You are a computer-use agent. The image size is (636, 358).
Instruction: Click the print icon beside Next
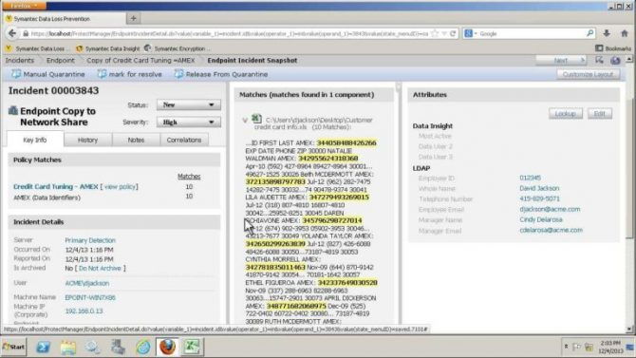(615, 61)
